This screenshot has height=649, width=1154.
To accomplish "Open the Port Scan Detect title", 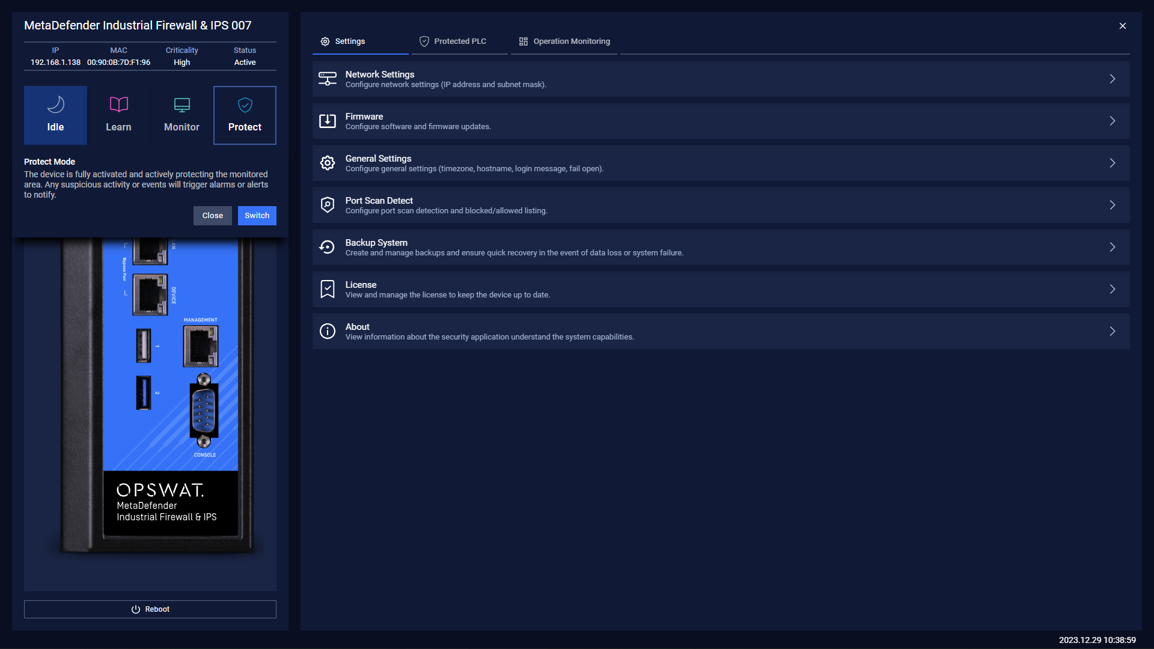I will 379,201.
